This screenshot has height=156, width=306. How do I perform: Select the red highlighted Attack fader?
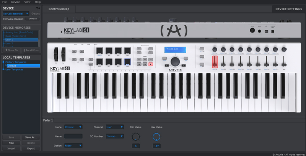pyautogui.click(x=215, y=62)
